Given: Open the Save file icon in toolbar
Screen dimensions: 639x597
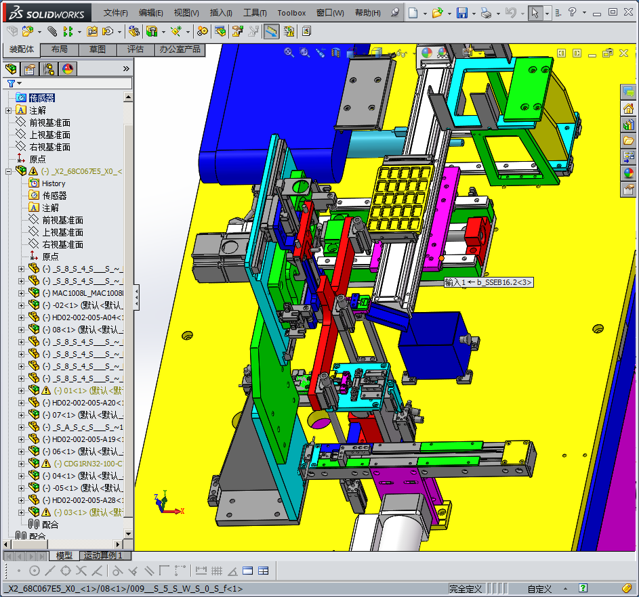Looking at the screenshot, I should click(461, 13).
